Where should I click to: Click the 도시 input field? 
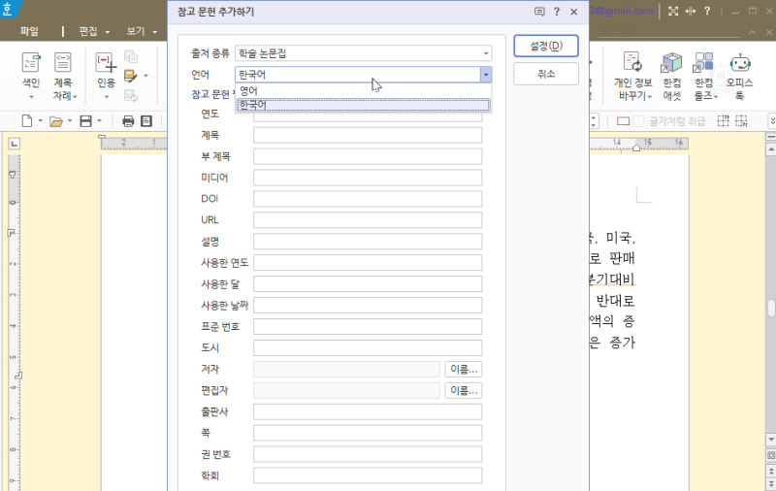pyautogui.click(x=368, y=348)
